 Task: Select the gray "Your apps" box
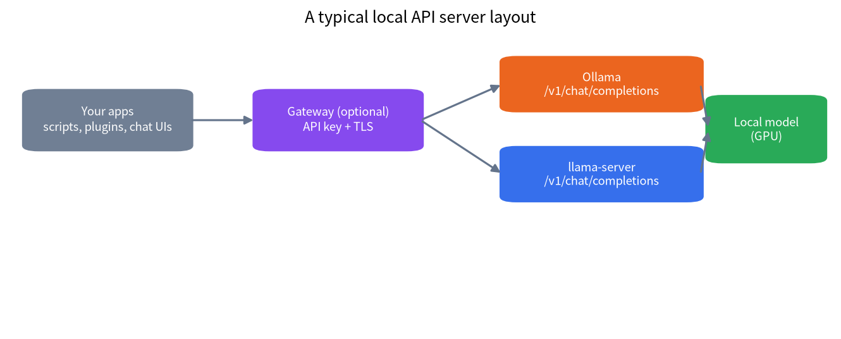coord(107,120)
